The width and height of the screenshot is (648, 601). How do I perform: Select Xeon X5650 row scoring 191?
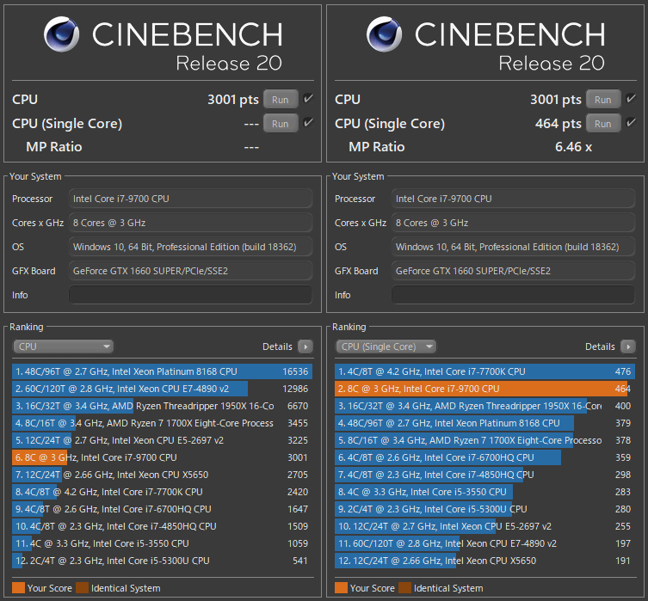point(484,561)
